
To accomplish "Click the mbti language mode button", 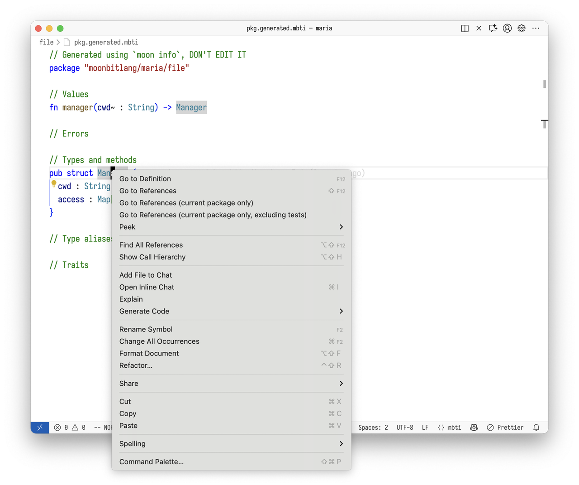I will pyautogui.click(x=449, y=427).
